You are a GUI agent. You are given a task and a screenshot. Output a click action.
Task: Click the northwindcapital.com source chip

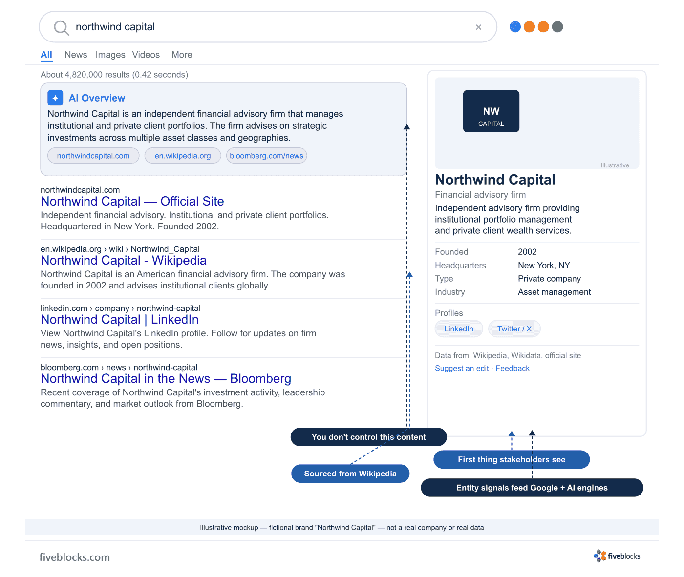click(x=93, y=156)
